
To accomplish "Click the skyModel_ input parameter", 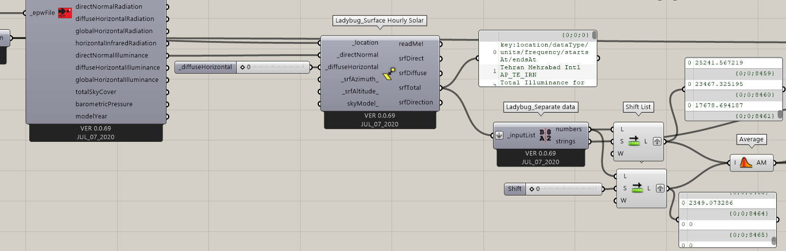I will click(x=363, y=103).
